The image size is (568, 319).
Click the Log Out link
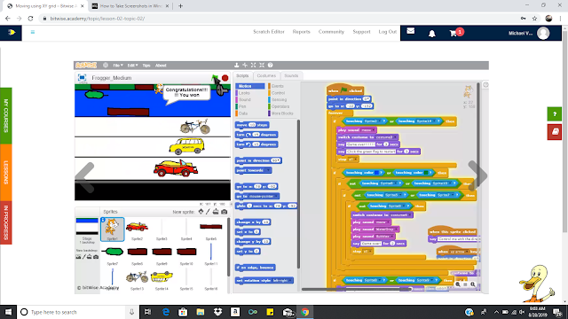[x=388, y=32]
